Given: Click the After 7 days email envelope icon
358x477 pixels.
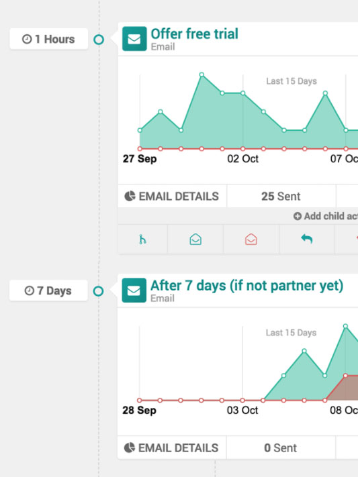Looking at the screenshot, I should click(x=134, y=290).
